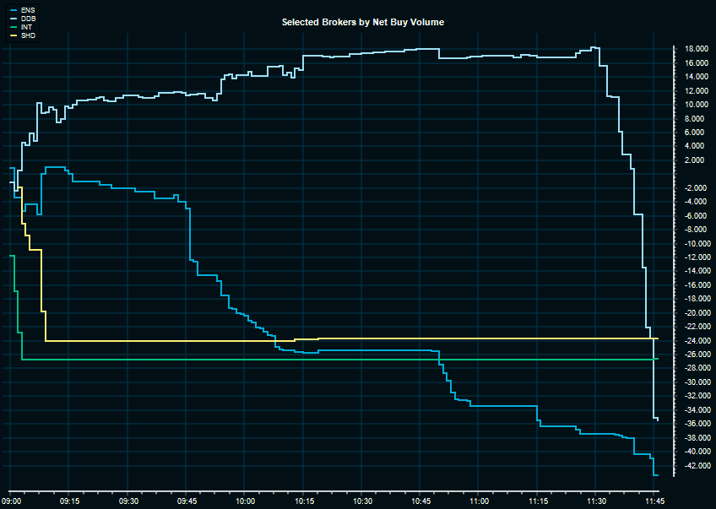
Task: Click the 18.000 value axis label
Action: [696, 49]
